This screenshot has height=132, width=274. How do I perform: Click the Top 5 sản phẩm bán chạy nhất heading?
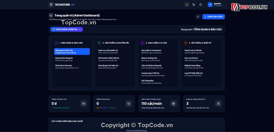click(x=67, y=121)
